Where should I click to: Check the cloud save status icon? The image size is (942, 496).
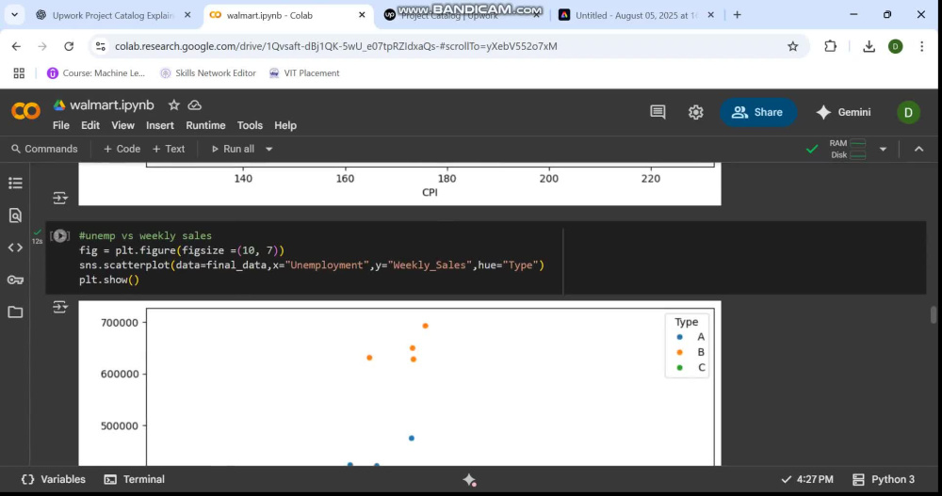(195, 105)
